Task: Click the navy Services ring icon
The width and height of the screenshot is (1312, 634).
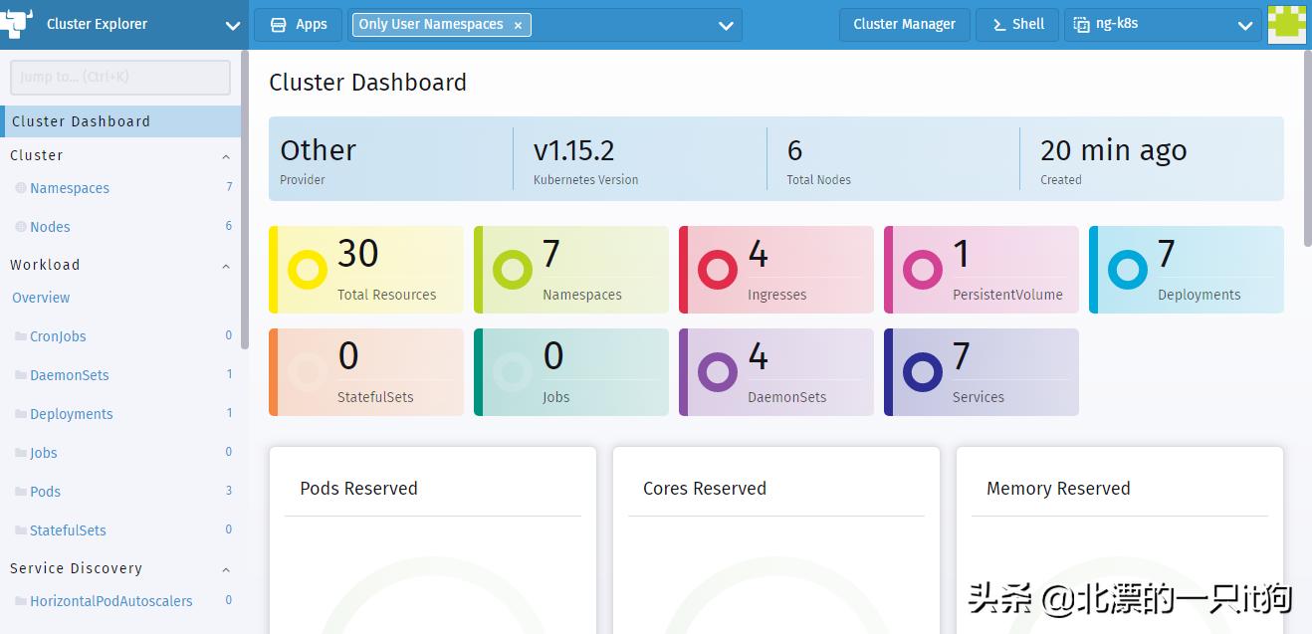Action: pyautogui.click(x=922, y=372)
